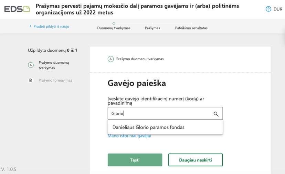This screenshot has width=285, height=174.
Task: Open help via the question mark icon
Action: [268, 9]
